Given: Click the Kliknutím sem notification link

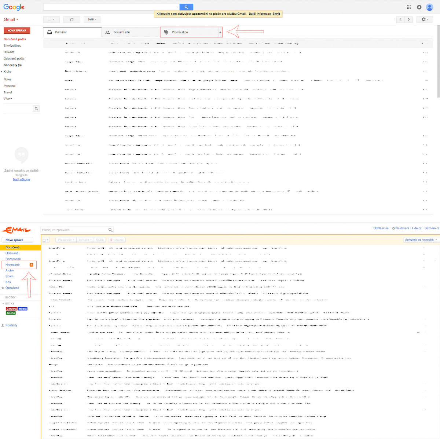Looking at the screenshot, I should point(166,14).
